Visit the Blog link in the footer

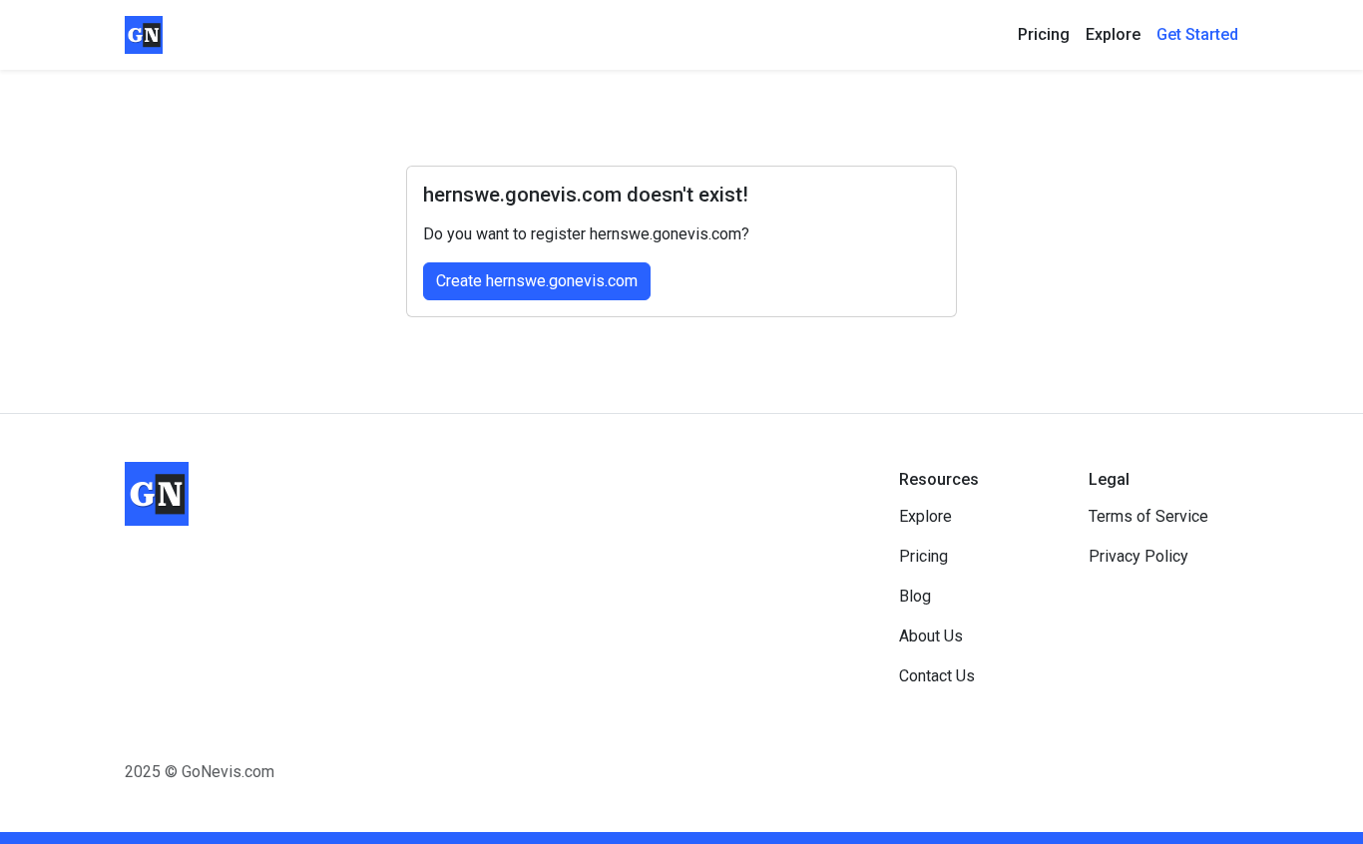tap(915, 597)
